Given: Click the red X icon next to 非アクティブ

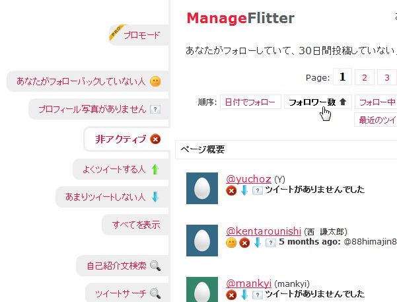Looking at the screenshot, I should click(x=155, y=139).
